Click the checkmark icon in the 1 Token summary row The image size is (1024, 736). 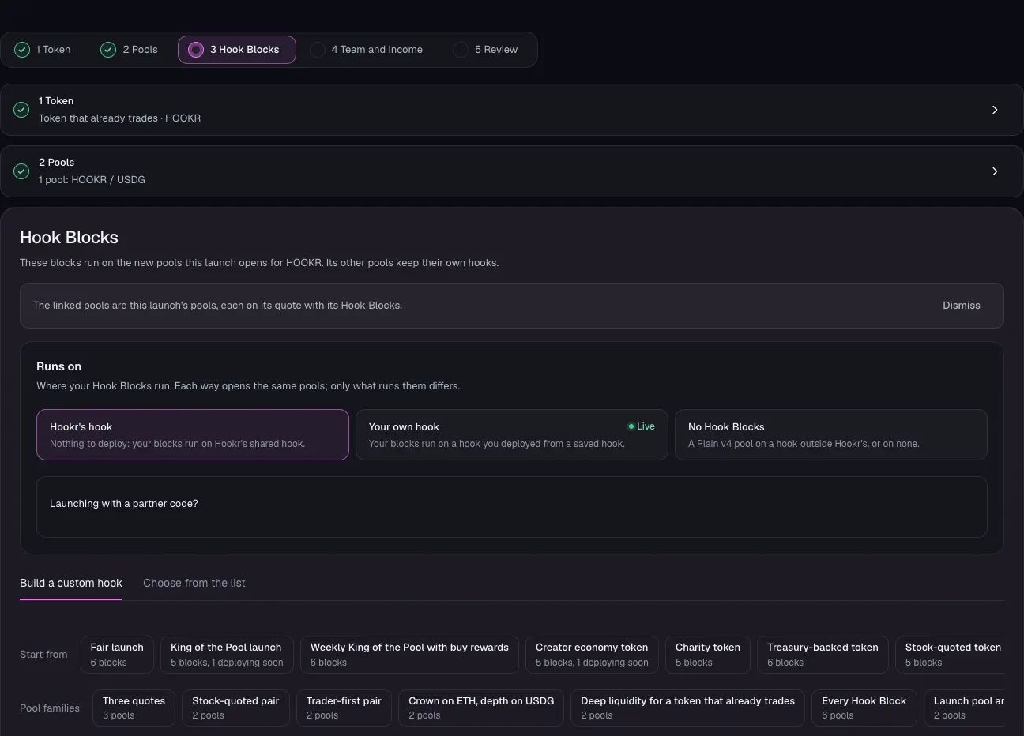pos(21,110)
